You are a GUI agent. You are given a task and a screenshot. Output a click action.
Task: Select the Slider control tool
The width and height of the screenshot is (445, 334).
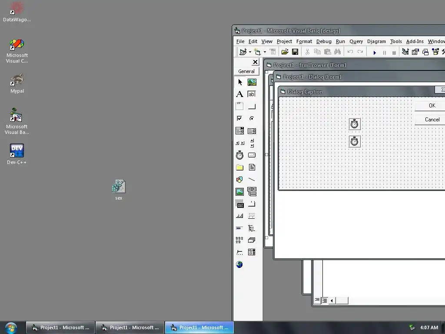tap(240, 252)
